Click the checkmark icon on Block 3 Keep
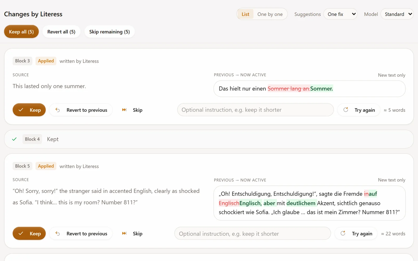 pos(21,110)
